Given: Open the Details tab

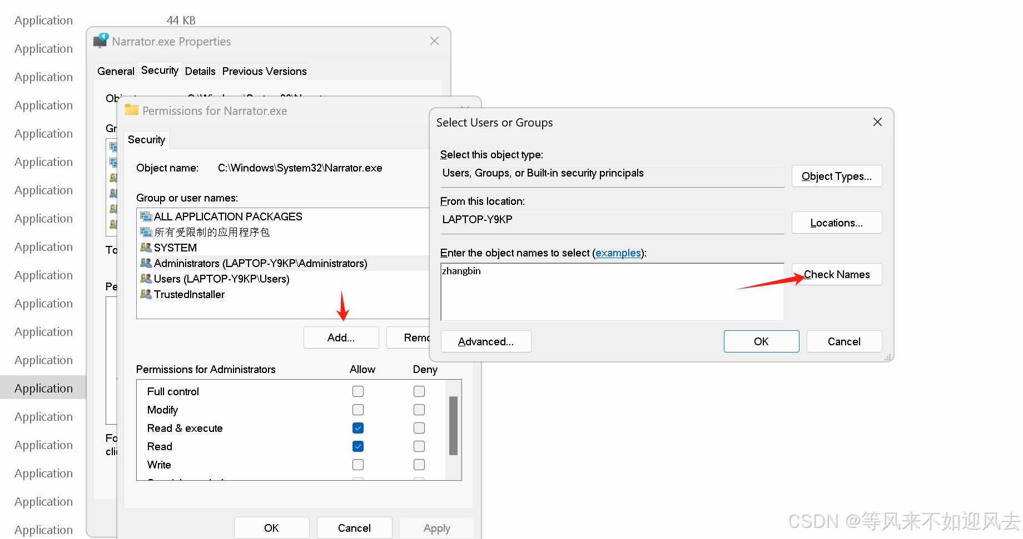Looking at the screenshot, I should 200,71.
